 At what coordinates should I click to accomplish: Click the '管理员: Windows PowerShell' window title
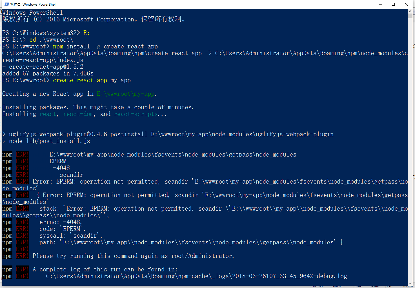tap(33, 4)
